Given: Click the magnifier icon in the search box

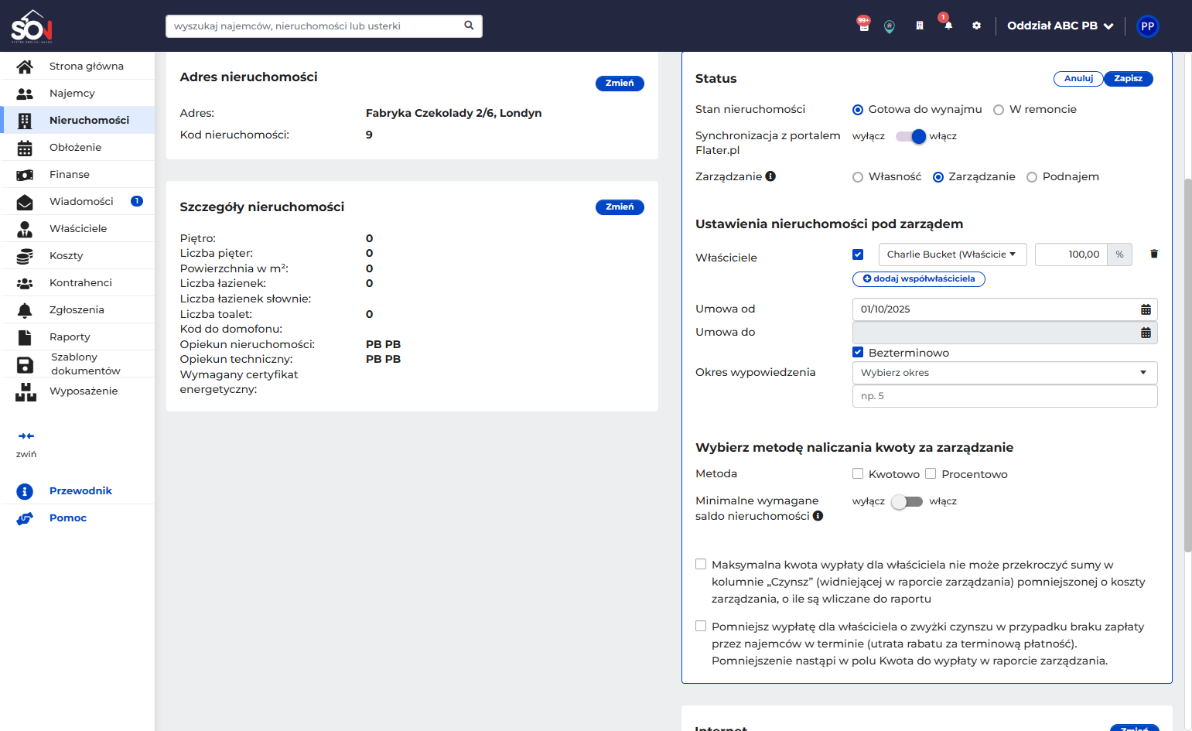Looking at the screenshot, I should point(469,26).
